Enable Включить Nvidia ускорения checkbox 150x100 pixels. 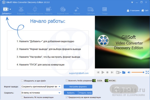pos(67,80)
